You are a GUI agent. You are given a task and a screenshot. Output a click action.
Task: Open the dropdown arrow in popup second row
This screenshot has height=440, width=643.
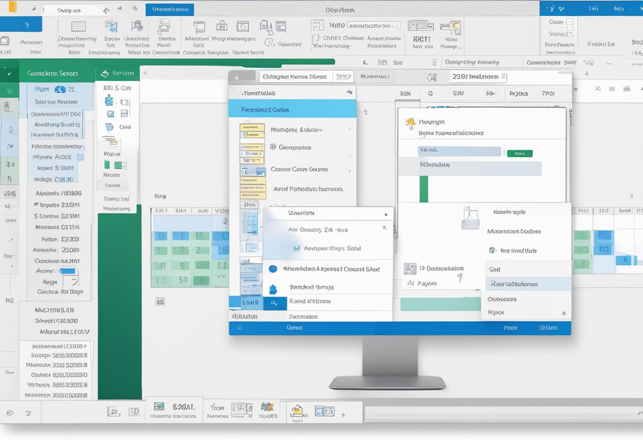(x=384, y=229)
